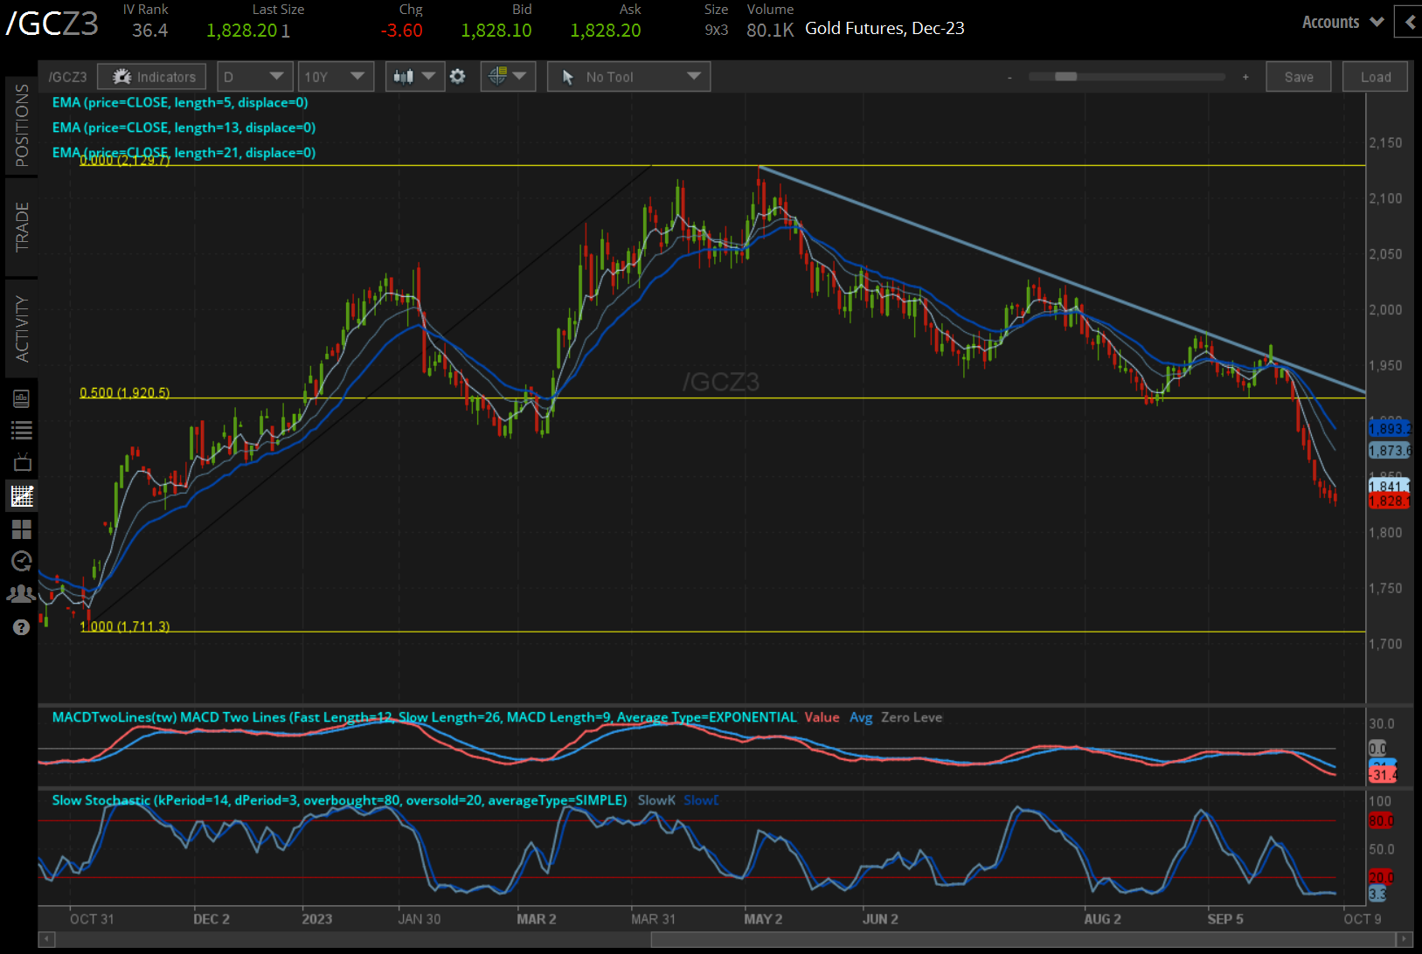Click the Save button
1422x954 pixels.
point(1298,77)
